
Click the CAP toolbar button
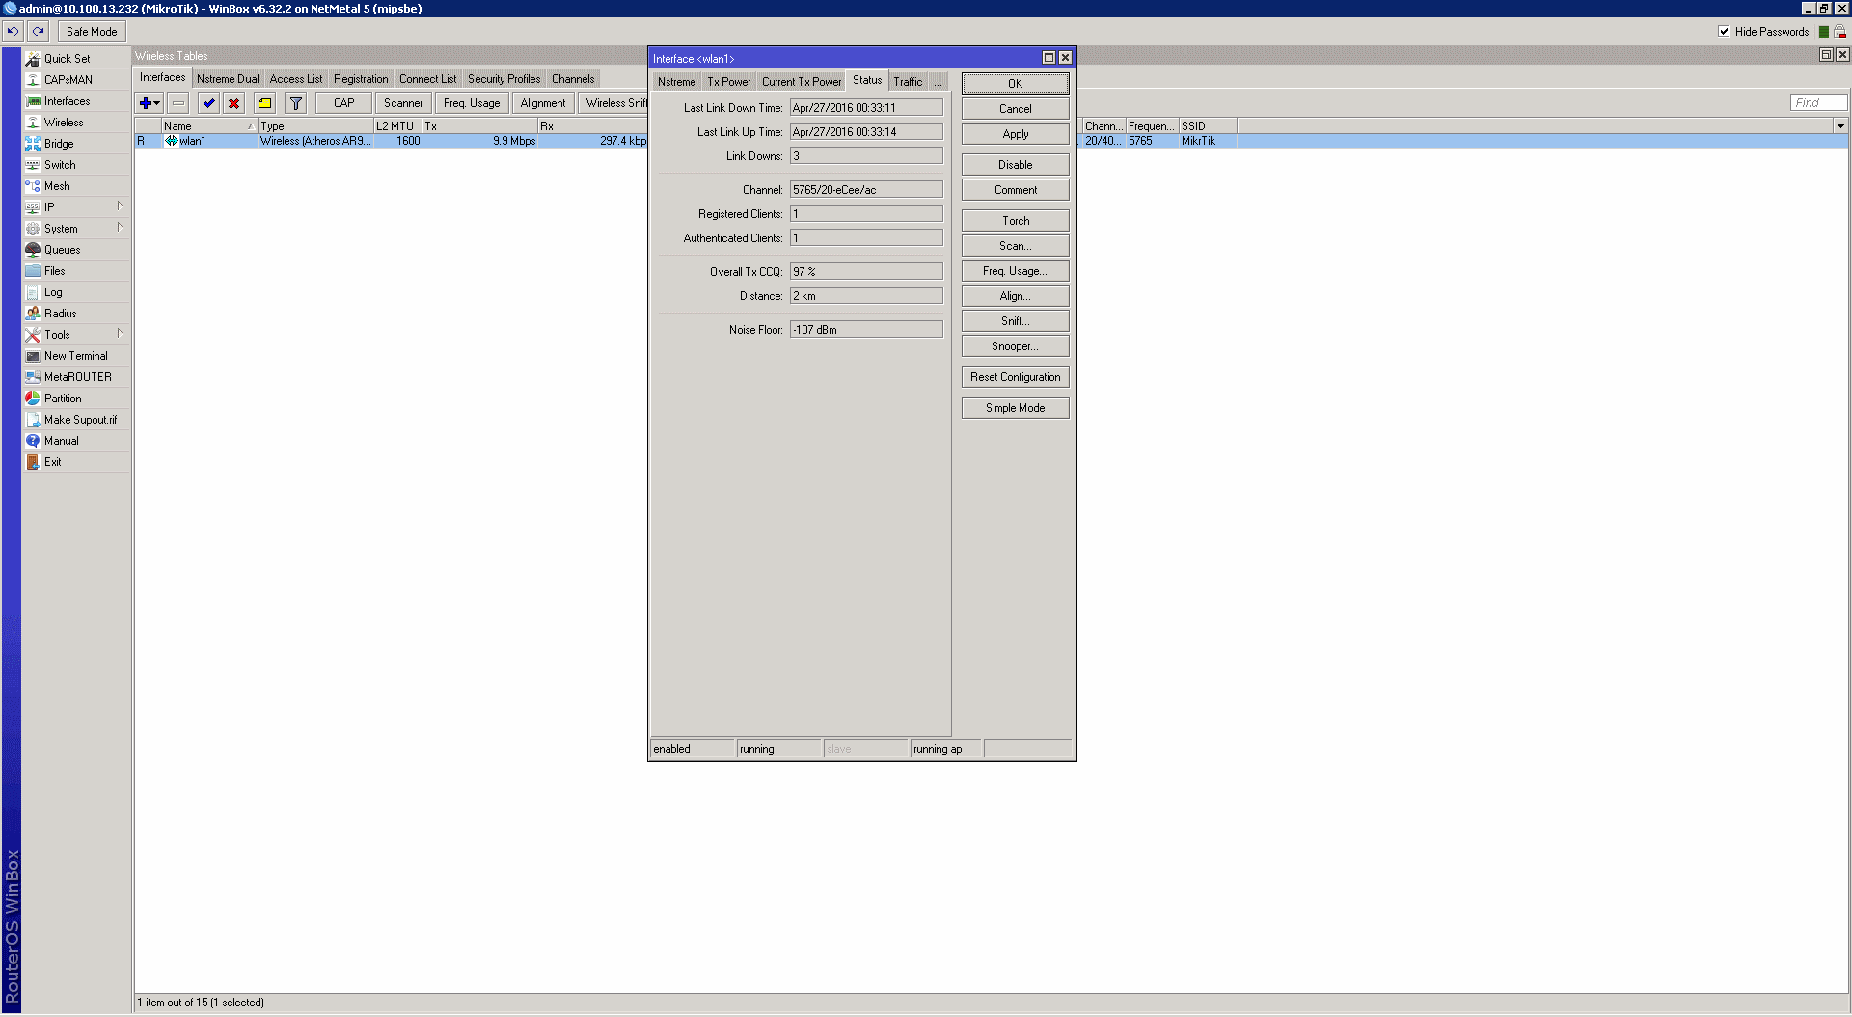coord(343,103)
